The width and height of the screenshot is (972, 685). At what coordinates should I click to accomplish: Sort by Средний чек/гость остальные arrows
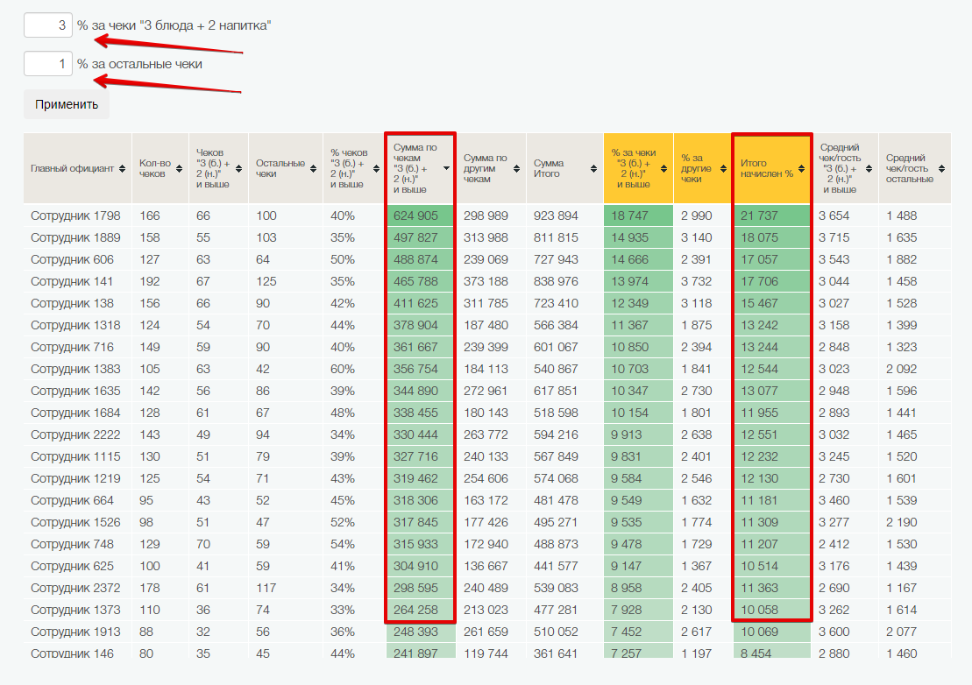pyautogui.click(x=941, y=168)
